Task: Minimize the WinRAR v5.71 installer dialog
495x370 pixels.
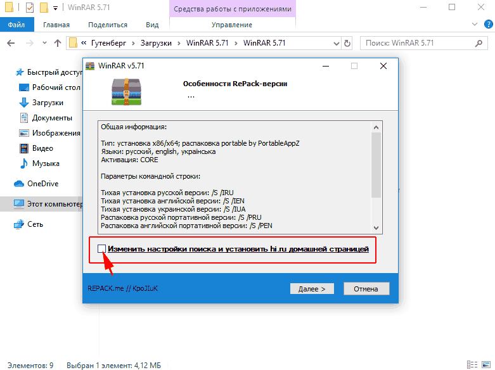Action: coord(326,66)
